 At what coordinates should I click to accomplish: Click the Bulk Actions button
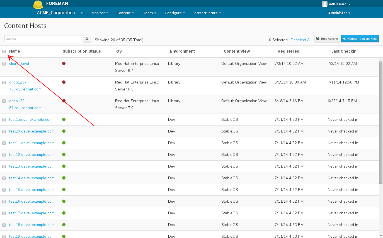pyautogui.click(x=327, y=39)
